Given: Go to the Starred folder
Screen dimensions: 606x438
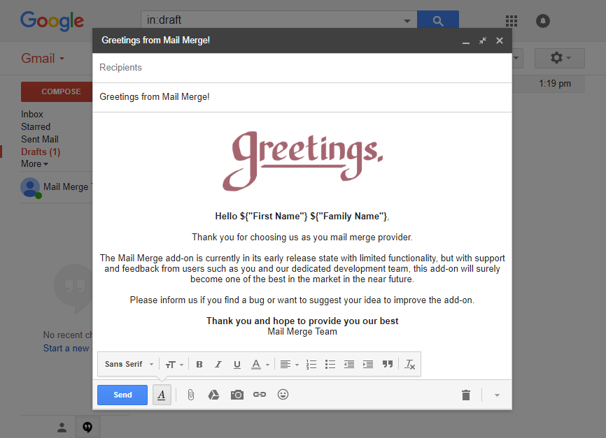Looking at the screenshot, I should click(x=36, y=126).
